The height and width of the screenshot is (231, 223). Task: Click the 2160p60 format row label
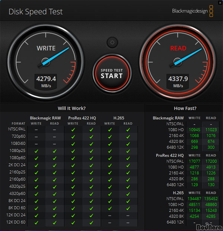click(x=17, y=179)
